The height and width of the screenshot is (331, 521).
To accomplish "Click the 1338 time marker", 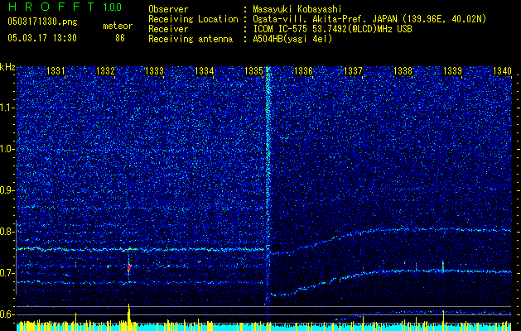I will [403, 70].
